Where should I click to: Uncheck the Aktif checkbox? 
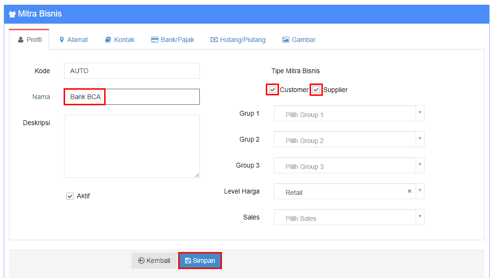(x=70, y=196)
